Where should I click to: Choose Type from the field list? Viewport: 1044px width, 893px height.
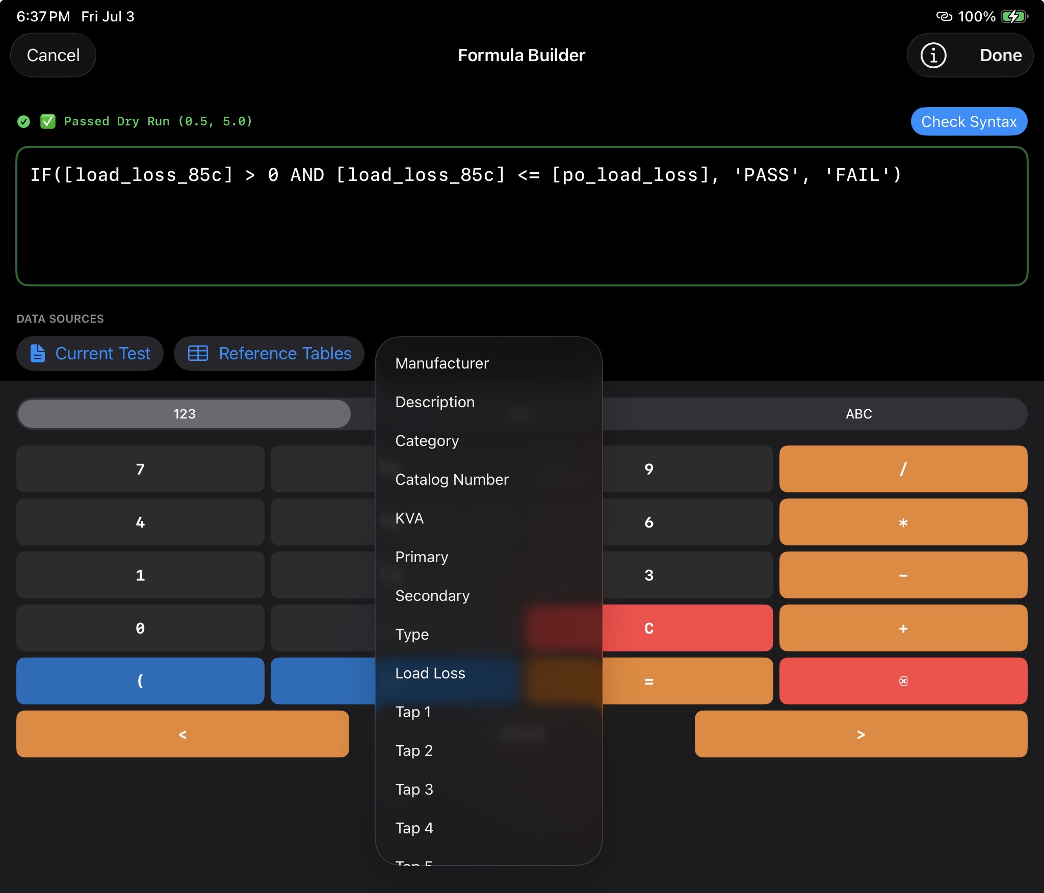(x=488, y=635)
